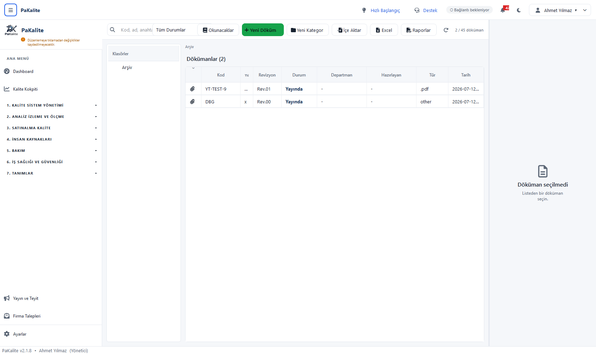This screenshot has width=596, height=354.
Task: Click the Excel export button
Action: [384, 30]
